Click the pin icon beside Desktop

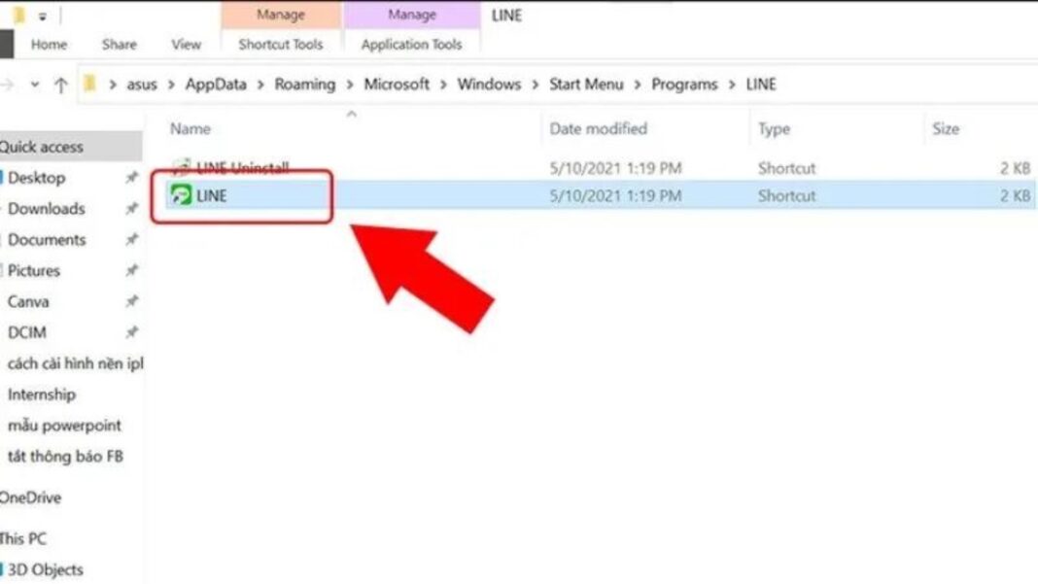[x=132, y=177]
